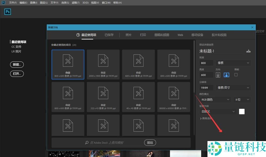Click the 前往 button near the search bar
The width and height of the screenshot is (266, 157).
click(x=150, y=143)
